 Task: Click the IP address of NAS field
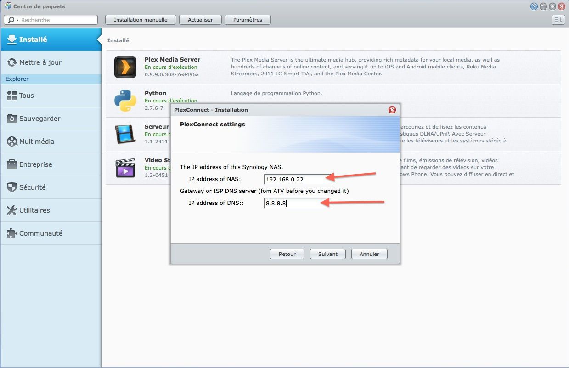pos(298,179)
